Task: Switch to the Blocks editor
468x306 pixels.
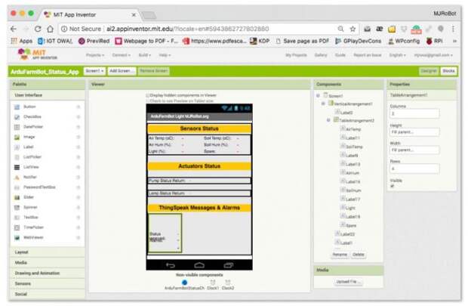Action: point(448,71)
